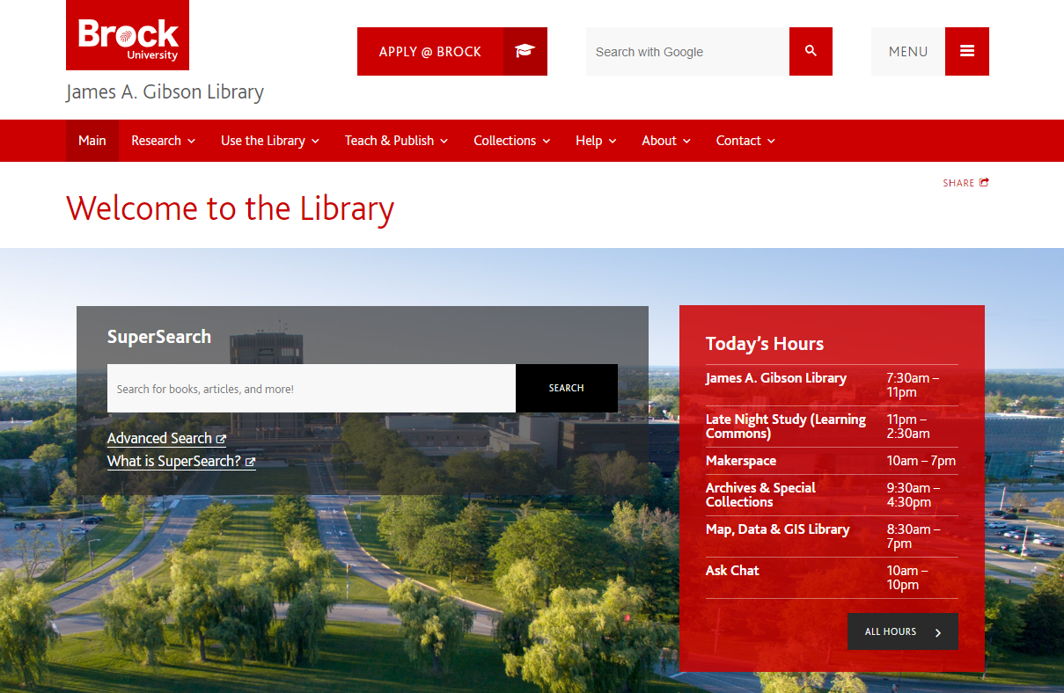The width and height of the screenshot is (1064, 693).
Task: Select the Main navigation tab
Action: coord(92,141)
